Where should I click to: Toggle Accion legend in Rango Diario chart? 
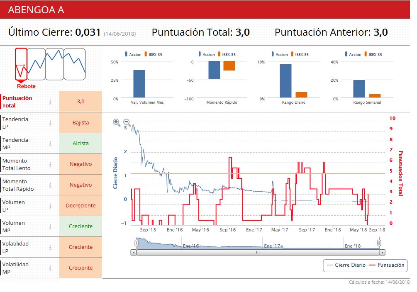[280, 54]
